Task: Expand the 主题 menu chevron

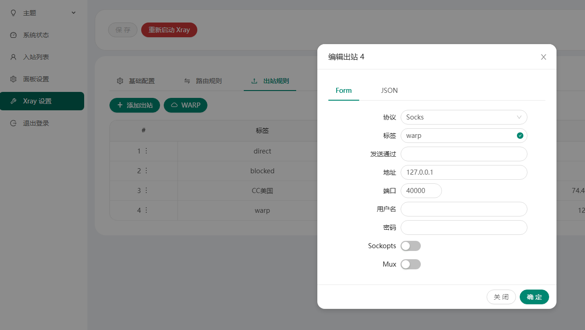Action: click(x=74, y=13)
